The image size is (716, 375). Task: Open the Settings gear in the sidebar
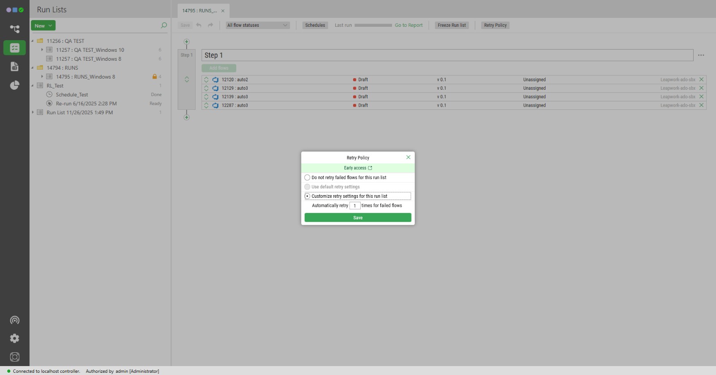click(x=15, y=338)
